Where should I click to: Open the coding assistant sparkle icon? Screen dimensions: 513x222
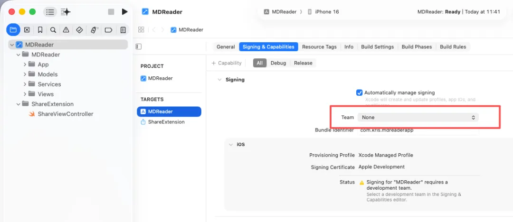66,12
